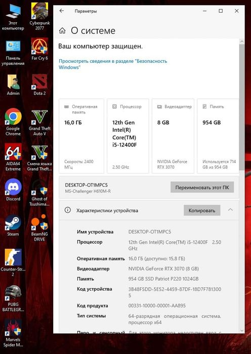Viewport: 251px width, 354px height.
Task: Click 954 GB SSD Patriot P220 value
Action: click(x=163, y=279)
